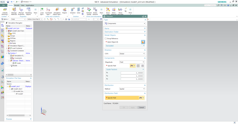The width and height of the screenshot is (238, 124).
Task: Toggle Constraints checkbox under Solution 1
Action: [x=11, y=58]
